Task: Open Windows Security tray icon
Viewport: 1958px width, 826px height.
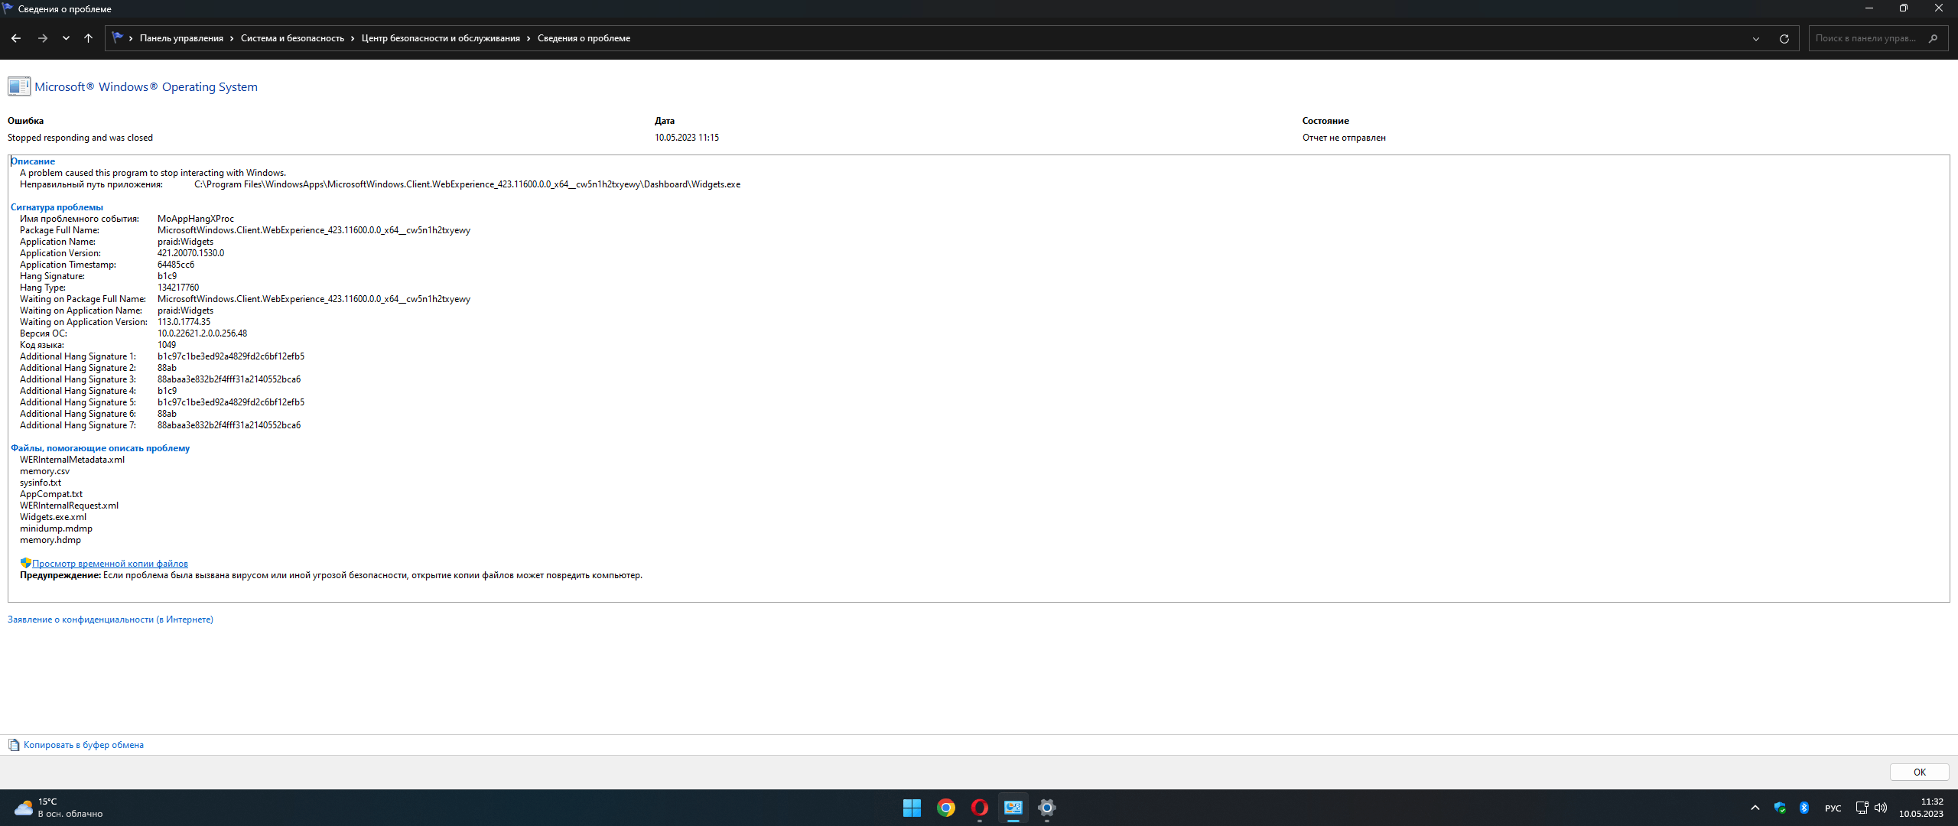Action: point(1780,808)
